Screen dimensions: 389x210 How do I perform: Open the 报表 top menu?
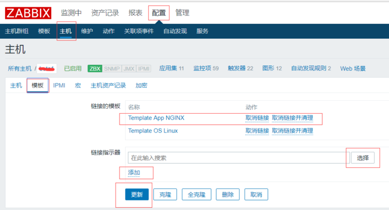(135, 13)
